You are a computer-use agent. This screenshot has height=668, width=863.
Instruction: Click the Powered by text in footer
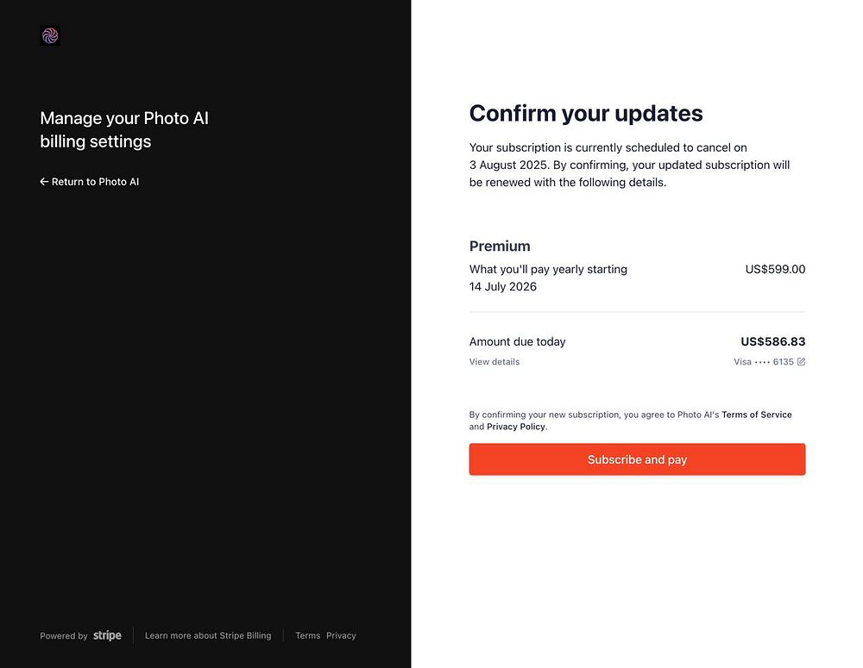click(x=63, y=636)
